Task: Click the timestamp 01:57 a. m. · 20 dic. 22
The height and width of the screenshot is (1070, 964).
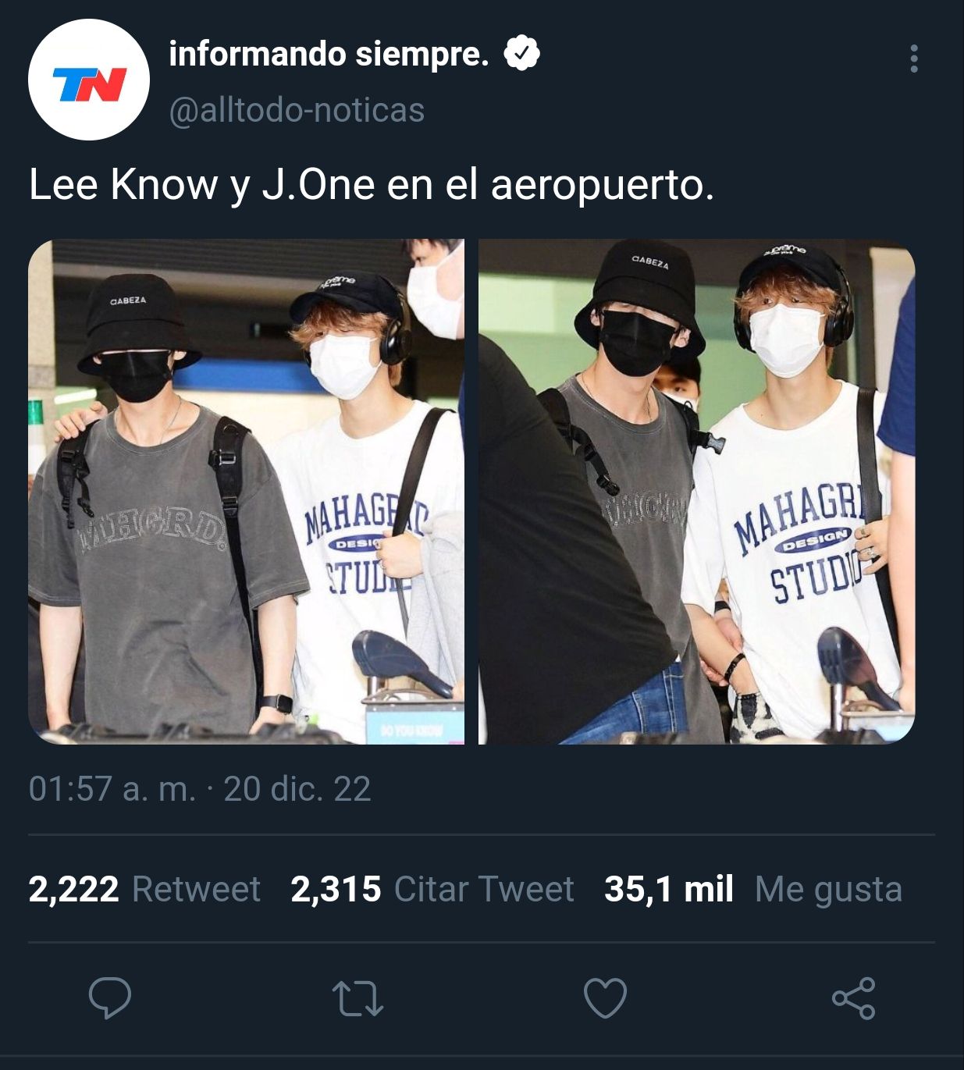Action: coord(200,788)
